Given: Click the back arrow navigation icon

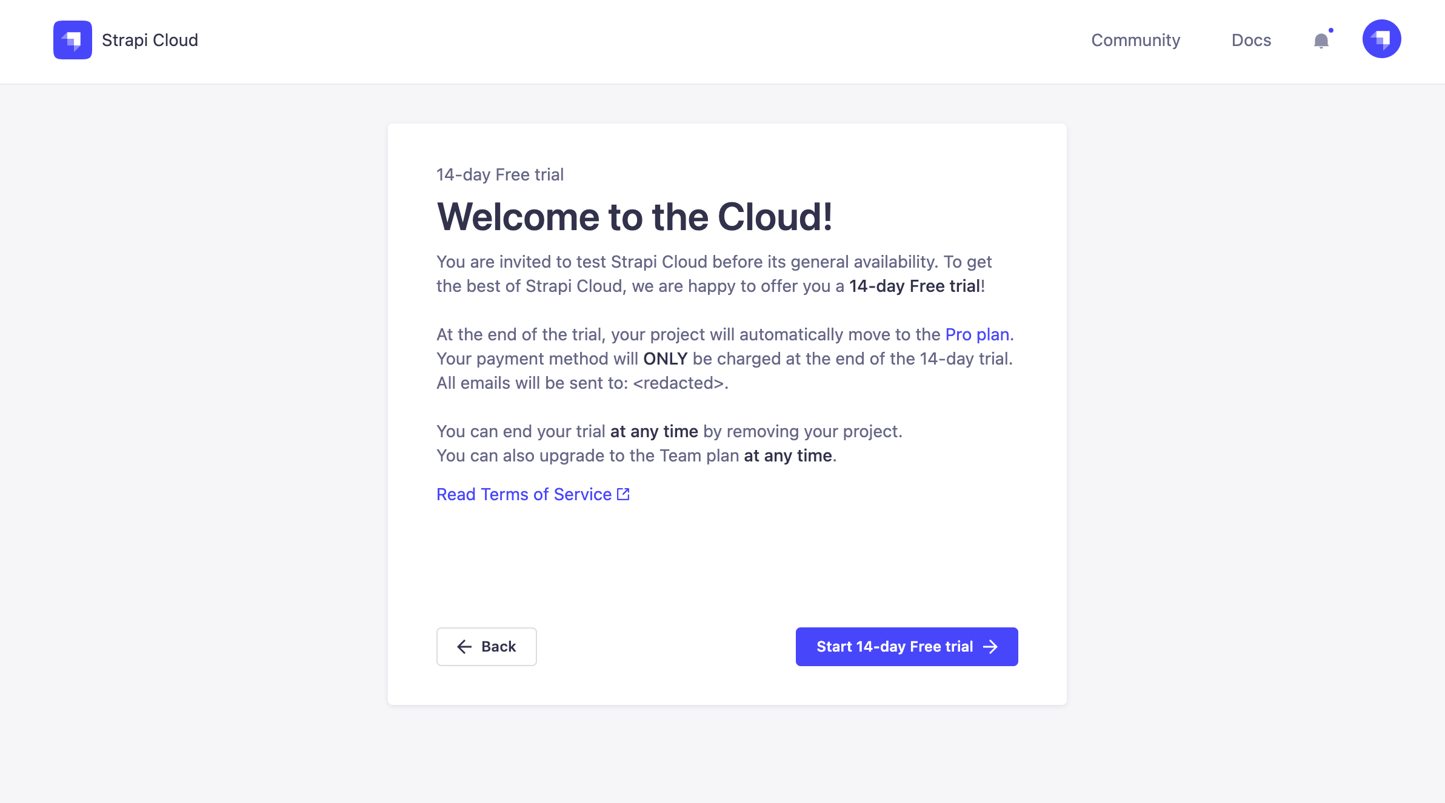Looking at the screenshot, I should coord(463,646).
